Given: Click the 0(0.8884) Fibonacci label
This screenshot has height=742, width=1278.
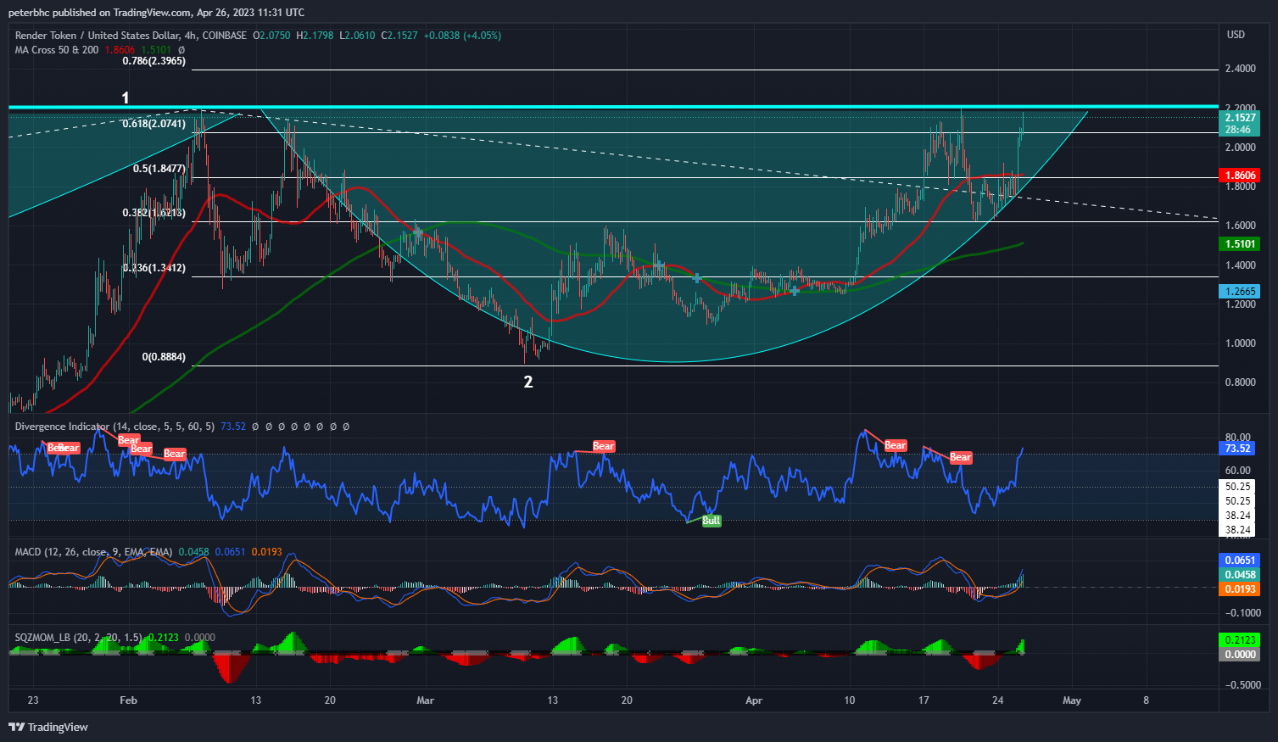Looking at the screenshot, I should click(x=164, y=357).
